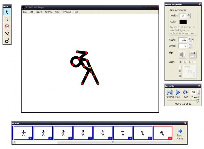Toggle the Loop playback option

click(185, 92)
